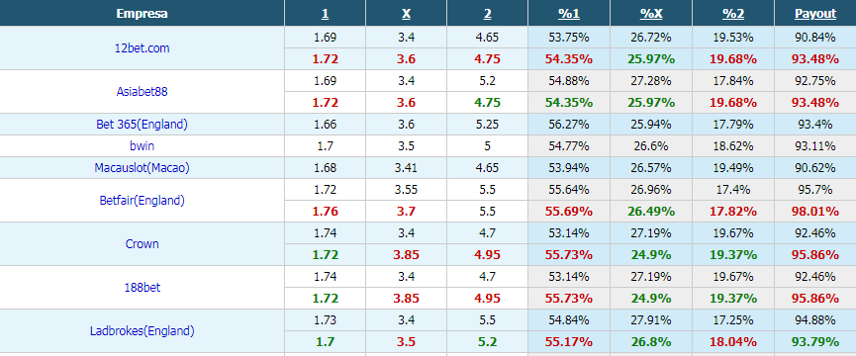The width and height of the screenshot is (856, 356).
Task: Open the Asiabet88 bookmaker link
Action: pos(142,92)
